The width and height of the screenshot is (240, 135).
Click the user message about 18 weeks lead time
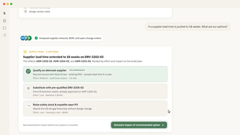coord(188,27)
